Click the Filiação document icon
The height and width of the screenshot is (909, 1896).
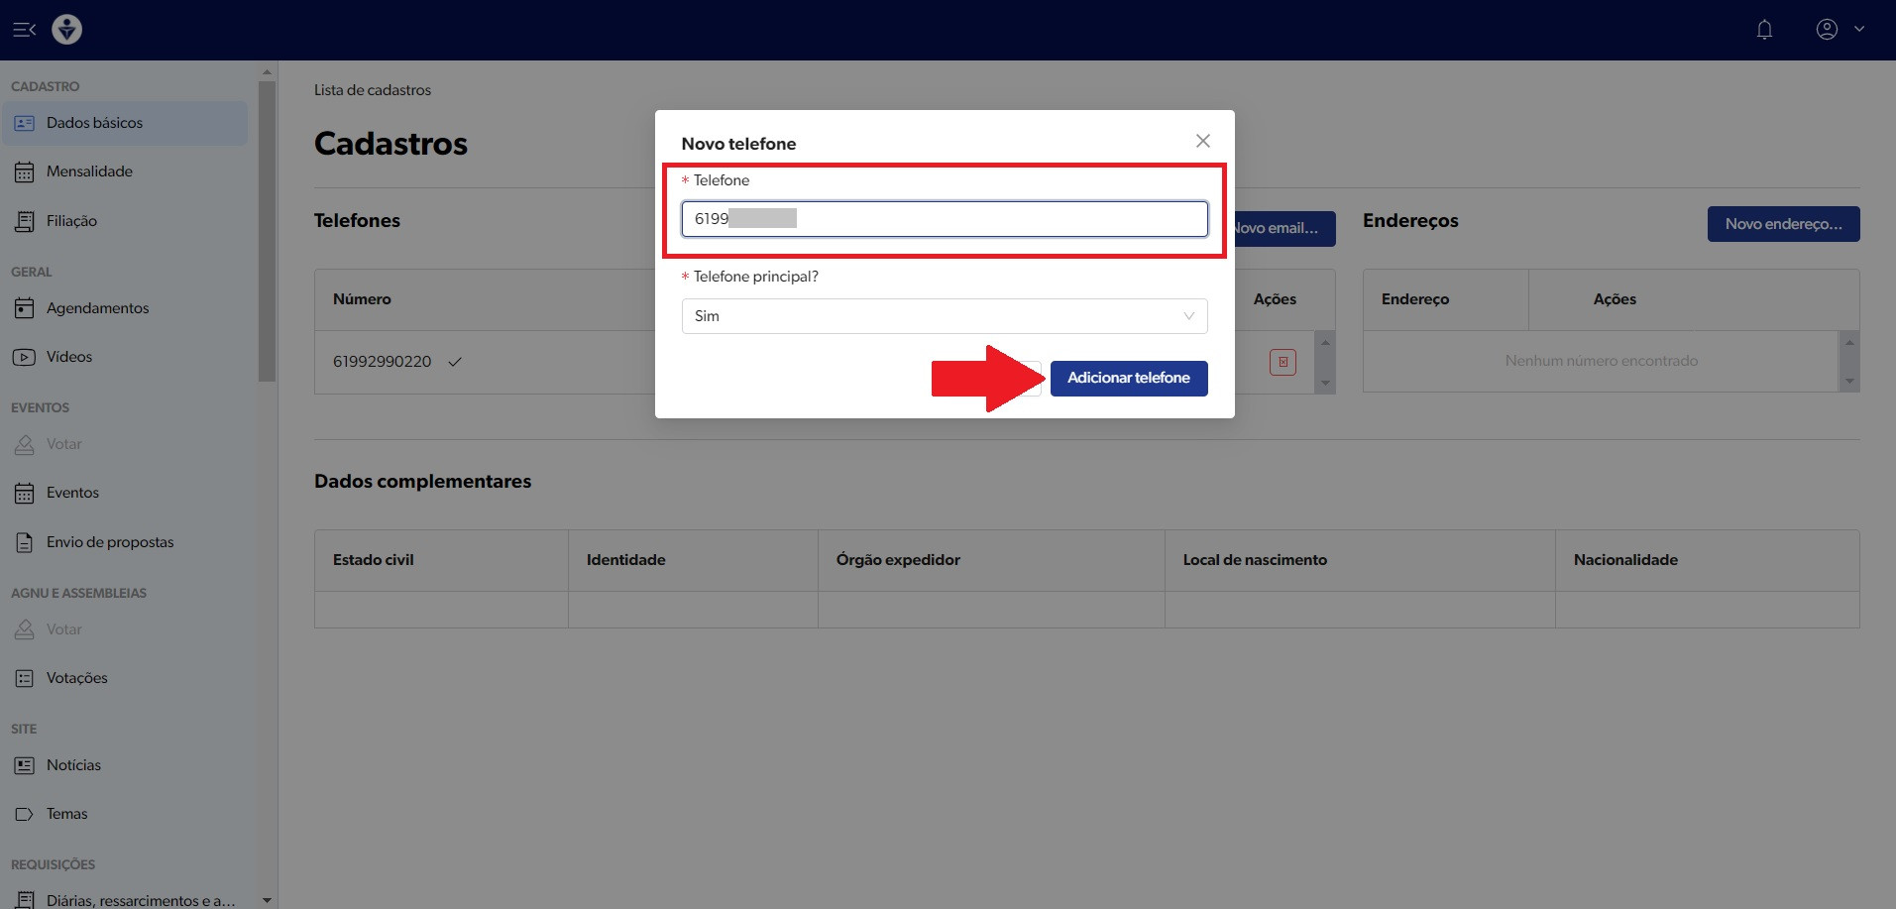coord(25,221)
